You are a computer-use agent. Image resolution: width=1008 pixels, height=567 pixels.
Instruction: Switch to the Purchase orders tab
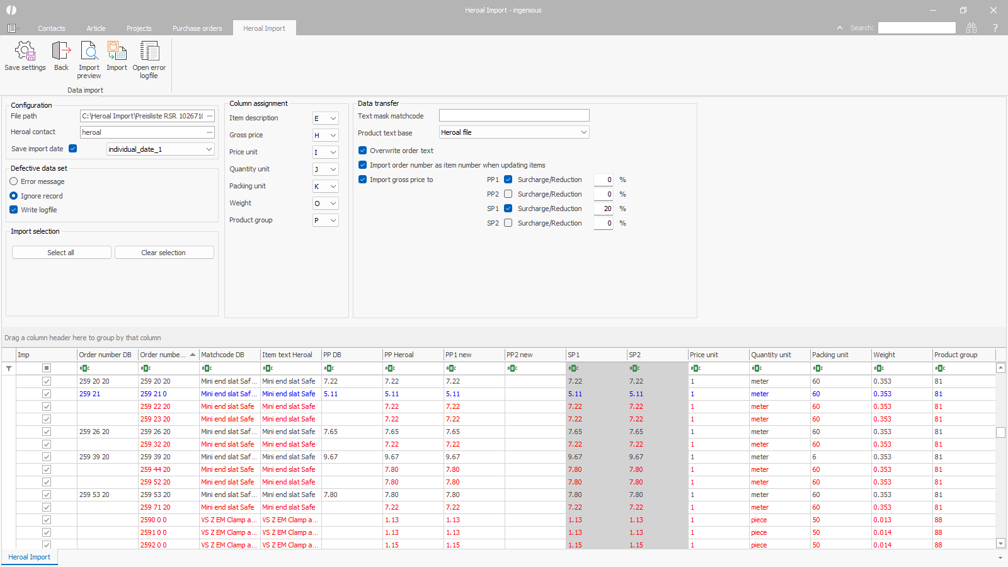point(197,28)
